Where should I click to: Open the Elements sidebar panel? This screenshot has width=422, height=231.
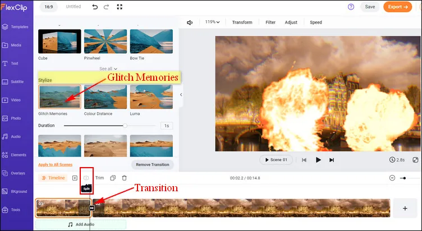click(14, 155)
